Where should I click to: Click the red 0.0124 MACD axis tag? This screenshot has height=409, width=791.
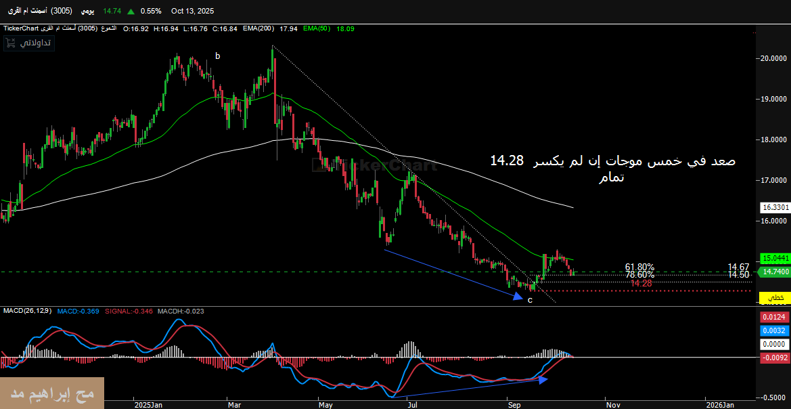[773, 317]
